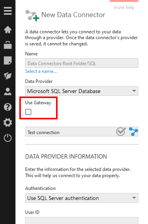
Task: Click the New Data Connector heading
Action: click(x=73, y=15)
